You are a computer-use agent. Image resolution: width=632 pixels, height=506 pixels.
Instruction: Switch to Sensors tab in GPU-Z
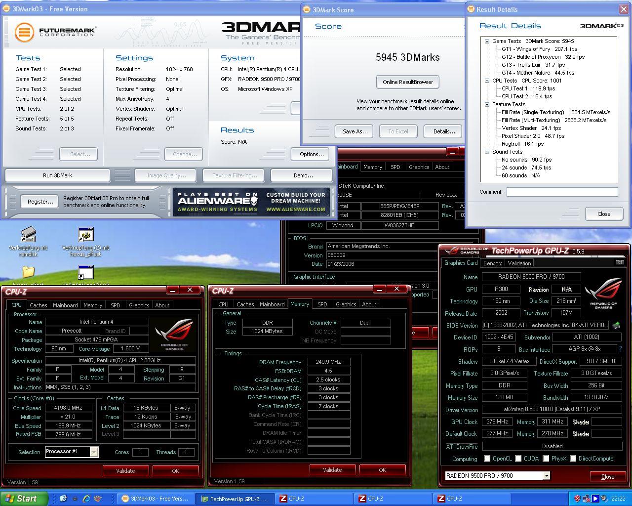[493, 263]
